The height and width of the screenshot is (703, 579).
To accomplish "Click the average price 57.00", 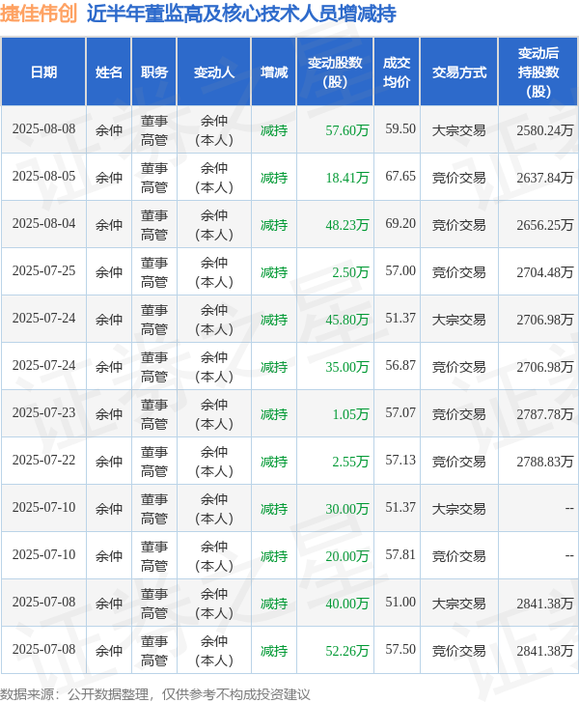I will [400, 271].
